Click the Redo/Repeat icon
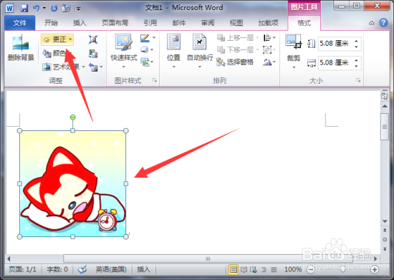Screen dimensions: 394x280 pos(54,9)
